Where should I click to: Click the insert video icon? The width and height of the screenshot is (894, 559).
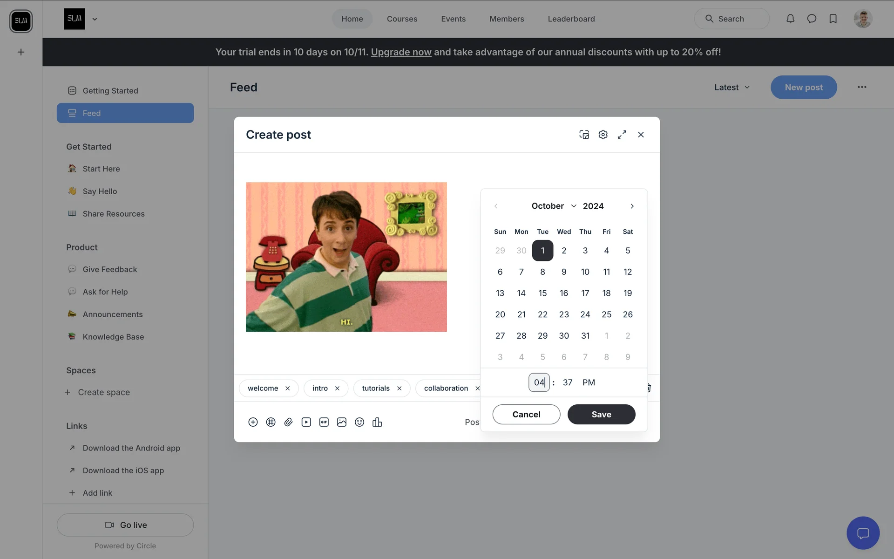click(306, 422)
